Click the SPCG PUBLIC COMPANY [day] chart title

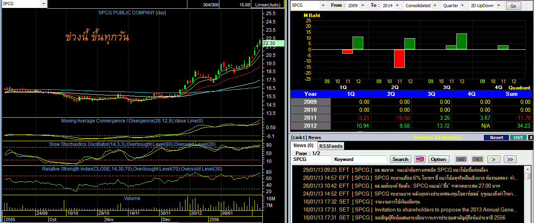pyautogui.click(x=132, y=13)
